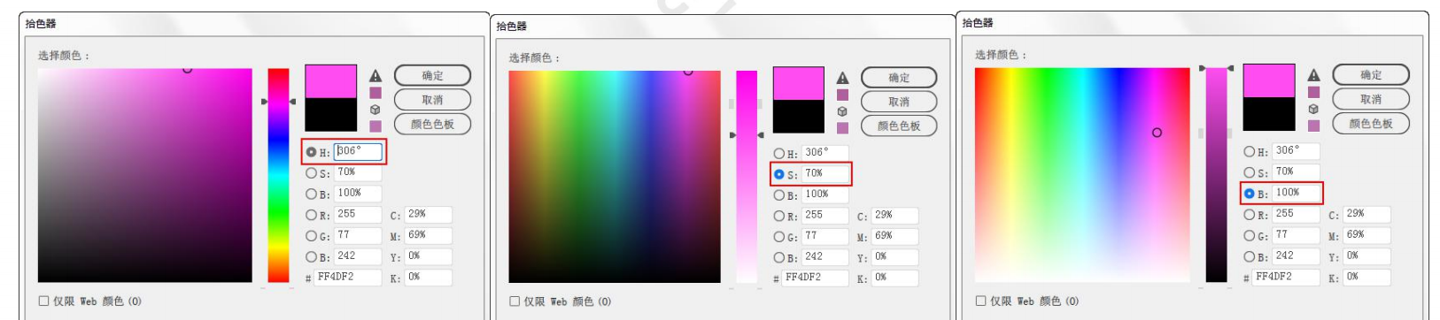Click the gamut warning triangle in the S-selected picker
The height and width of the screenshot is (320, 1440).
tap(842, 78)
